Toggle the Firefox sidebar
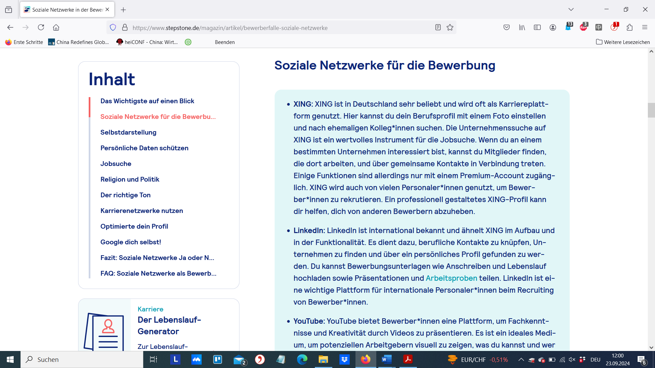Screen dimensions: 655x368 coord(537,28)
